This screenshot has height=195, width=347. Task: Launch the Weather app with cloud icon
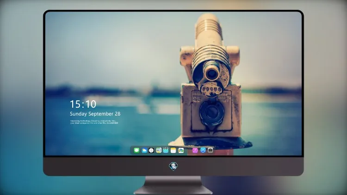point(144,150)
